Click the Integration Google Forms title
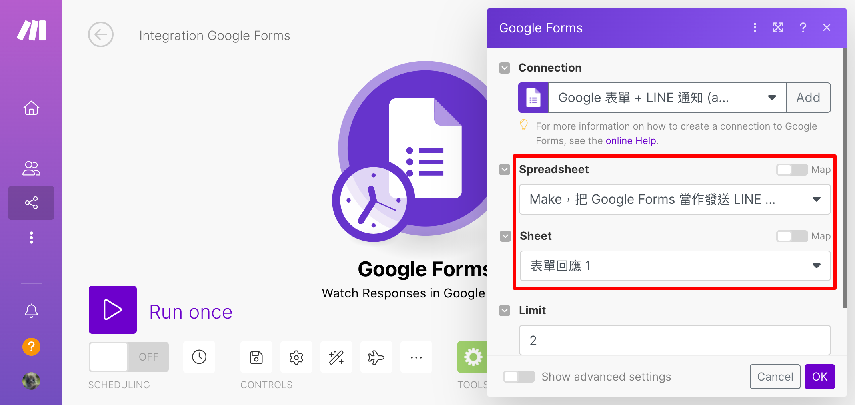Image resolution: width=855 pixels, height=405 pixels. tap(215, 36)
